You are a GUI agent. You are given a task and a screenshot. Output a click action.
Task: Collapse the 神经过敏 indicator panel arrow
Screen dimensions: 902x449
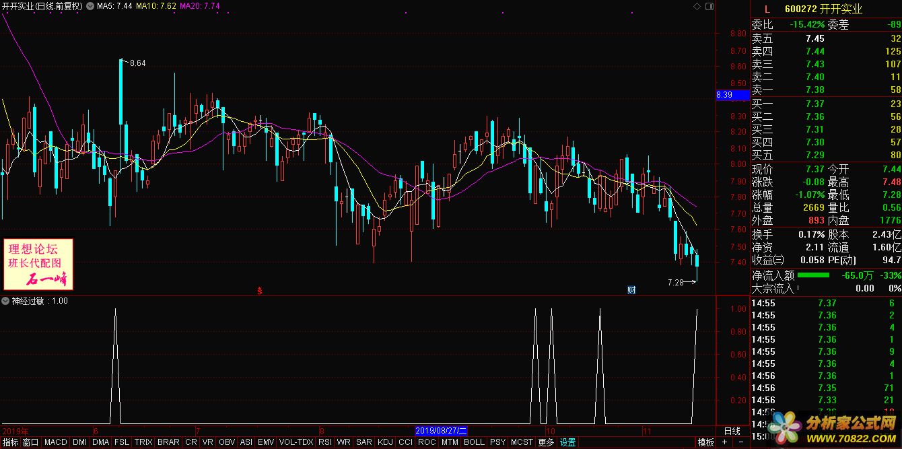[5, 301]
